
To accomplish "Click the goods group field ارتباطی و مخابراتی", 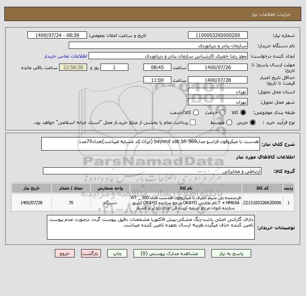I will [x=152, y=171].
